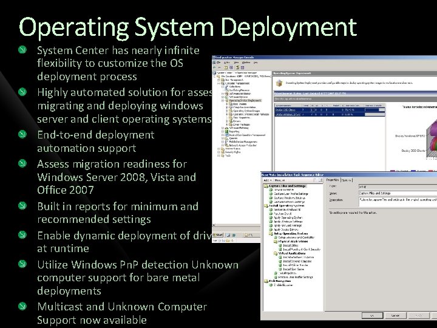The image size is (437, 328).
Task: Click the Export List toolbar icon
Action: tap(237, 67)
